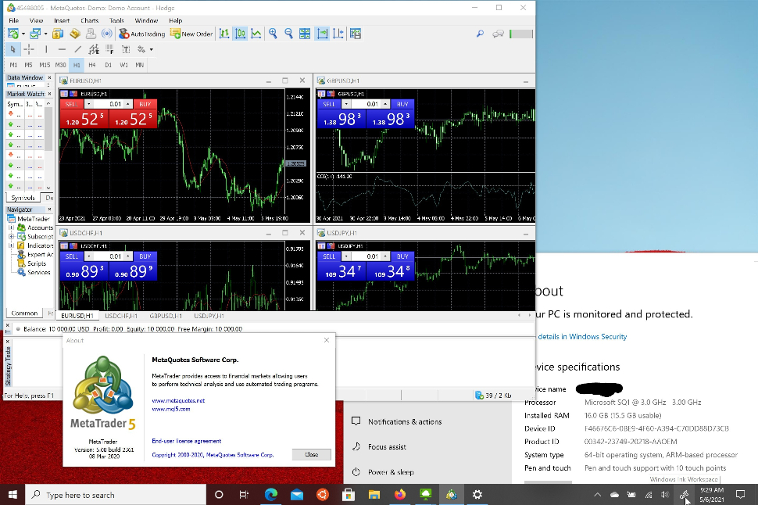Select the M15 timeframe
The width and height of the screenshot is (758, 505).
point(45,65)
